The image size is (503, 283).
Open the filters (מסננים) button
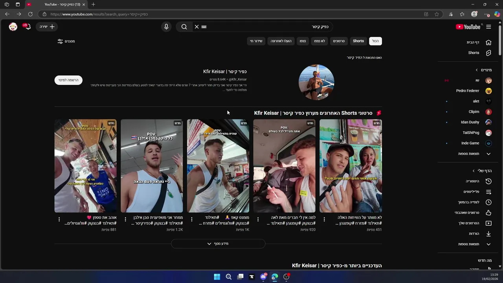(x=66, y=41)
